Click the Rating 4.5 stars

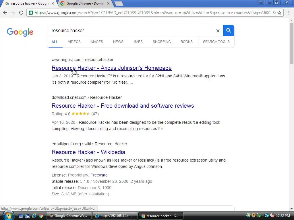pos(80,113)
